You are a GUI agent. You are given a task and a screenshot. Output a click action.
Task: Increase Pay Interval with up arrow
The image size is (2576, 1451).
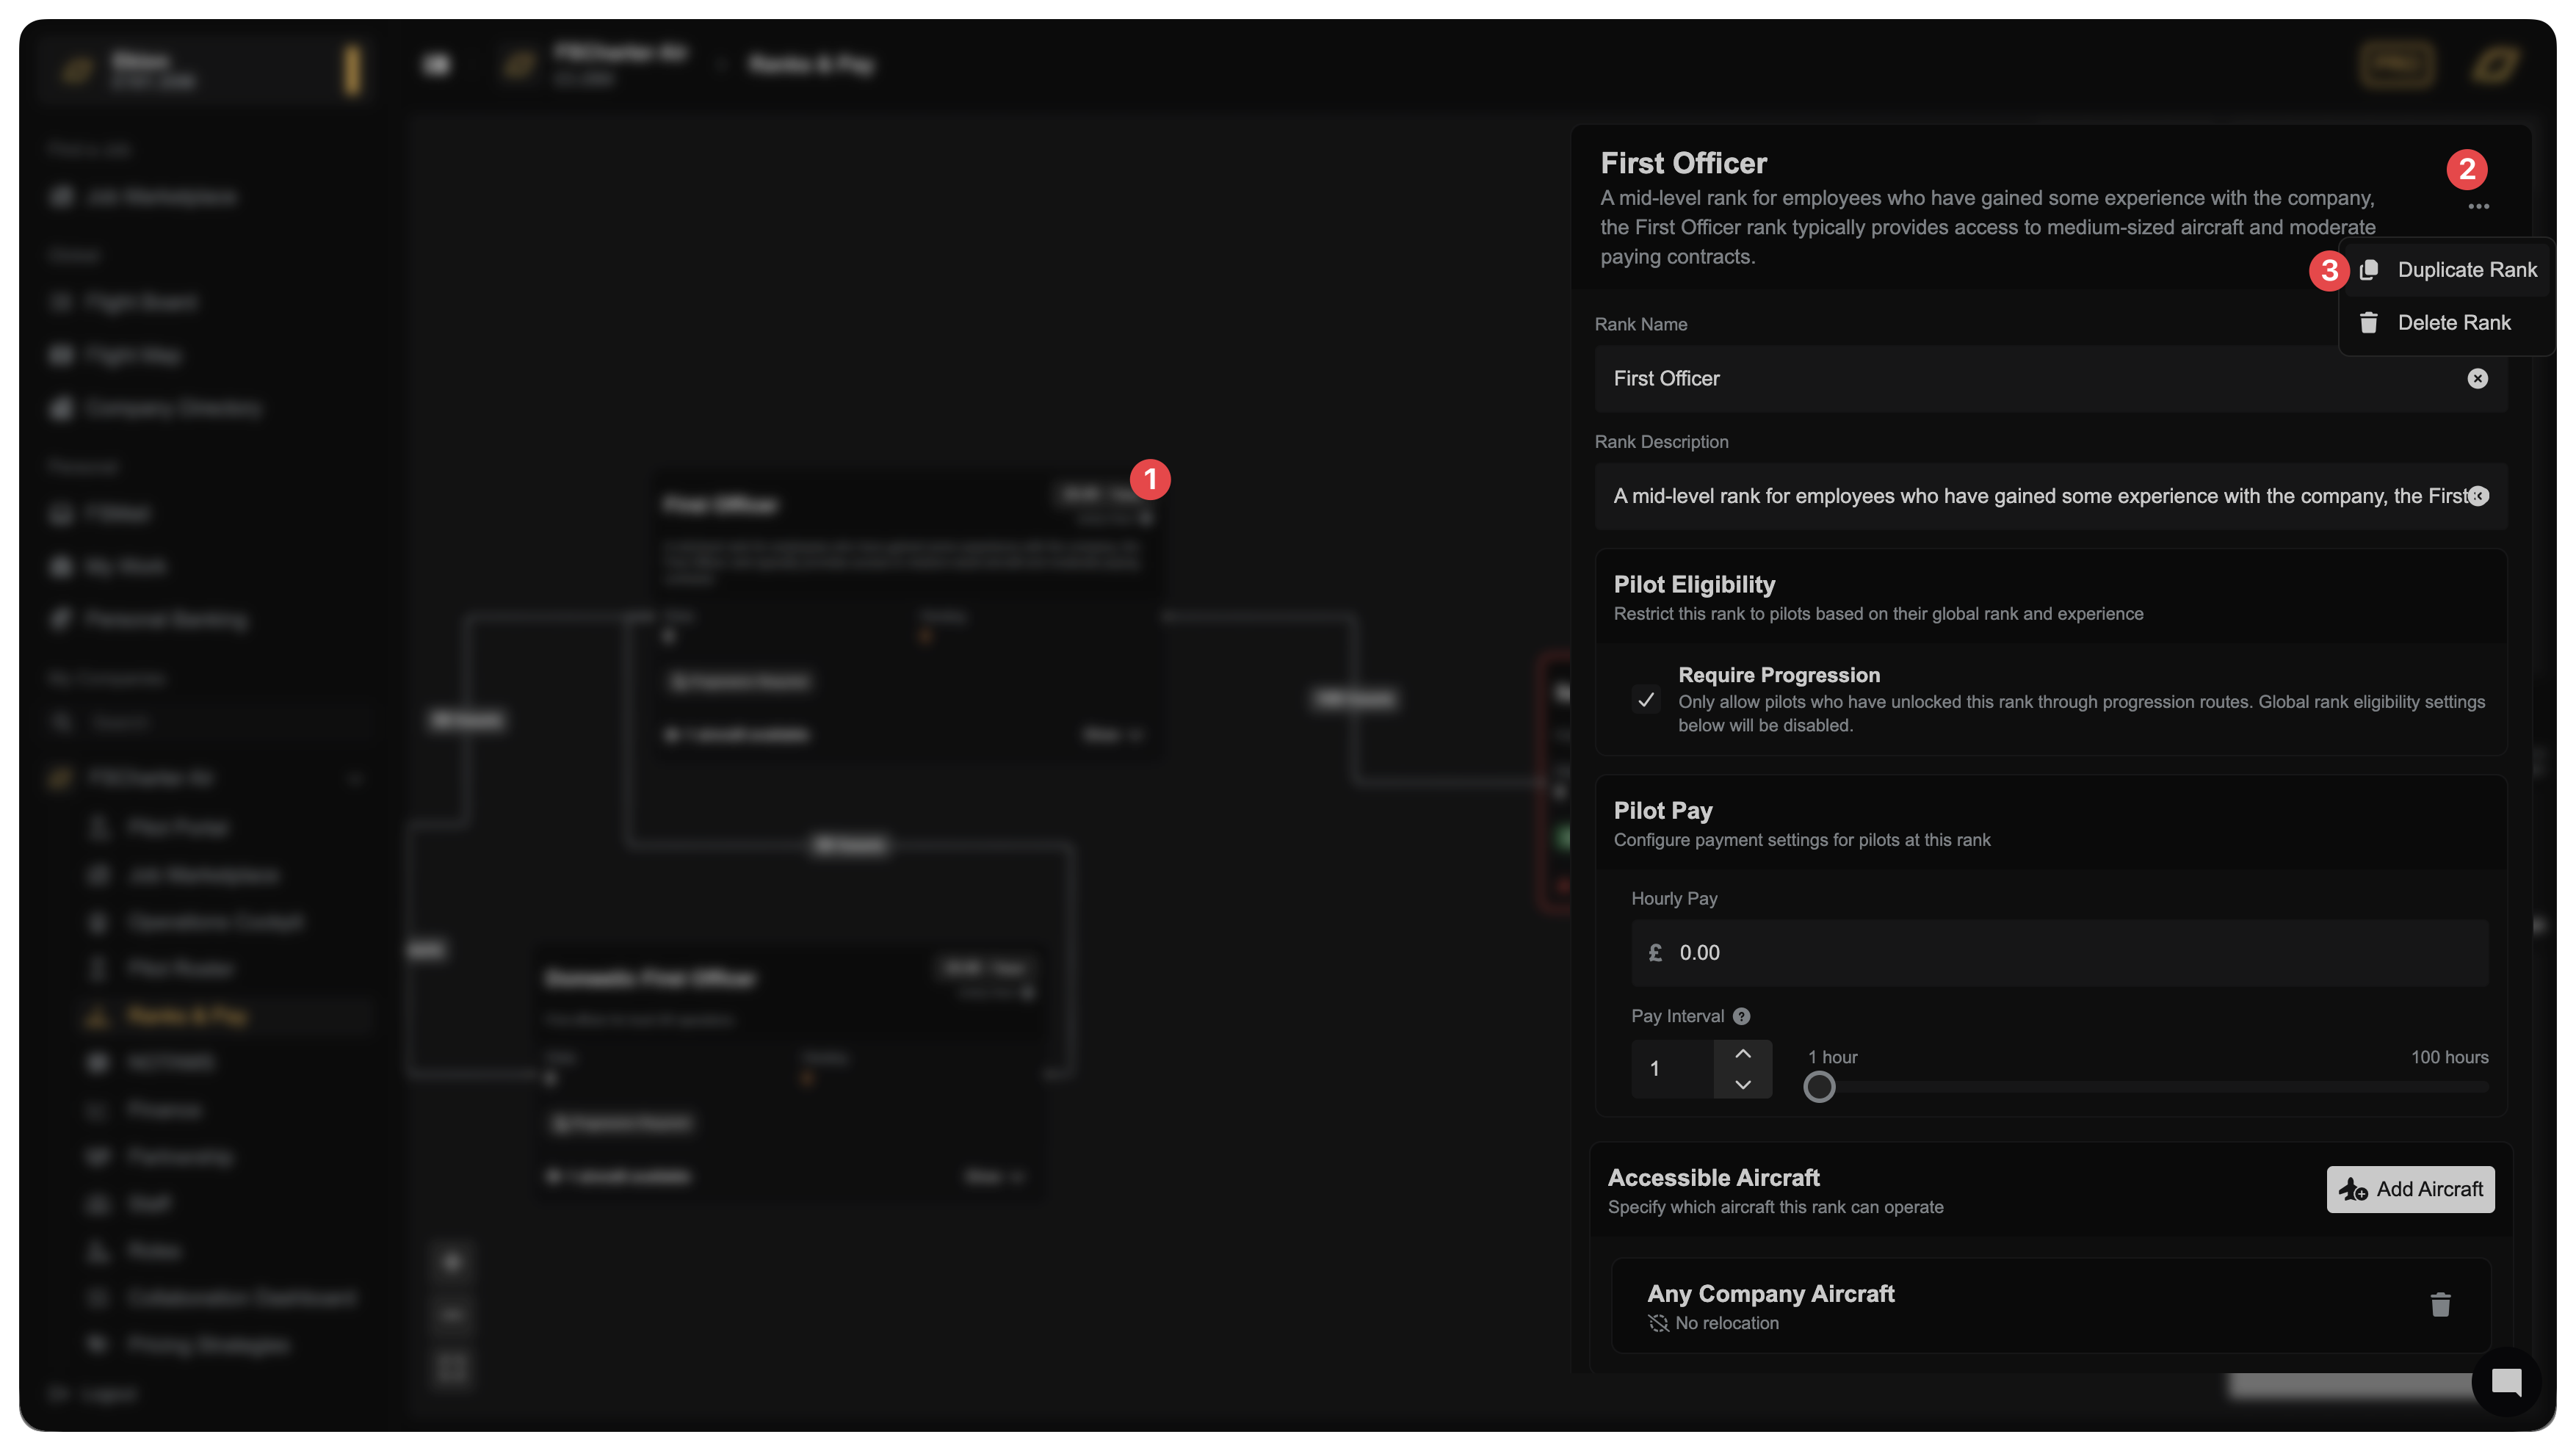pos(1742,1054)
